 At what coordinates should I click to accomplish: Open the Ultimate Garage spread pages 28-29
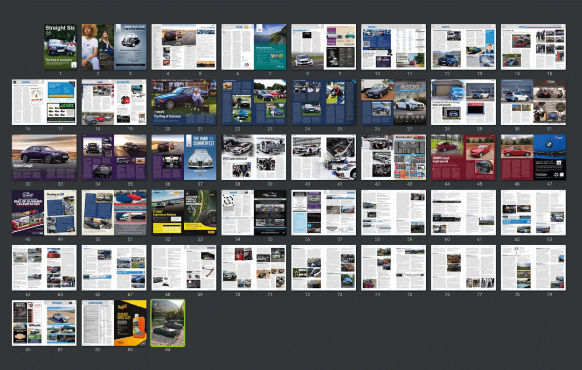pos(463,102)
